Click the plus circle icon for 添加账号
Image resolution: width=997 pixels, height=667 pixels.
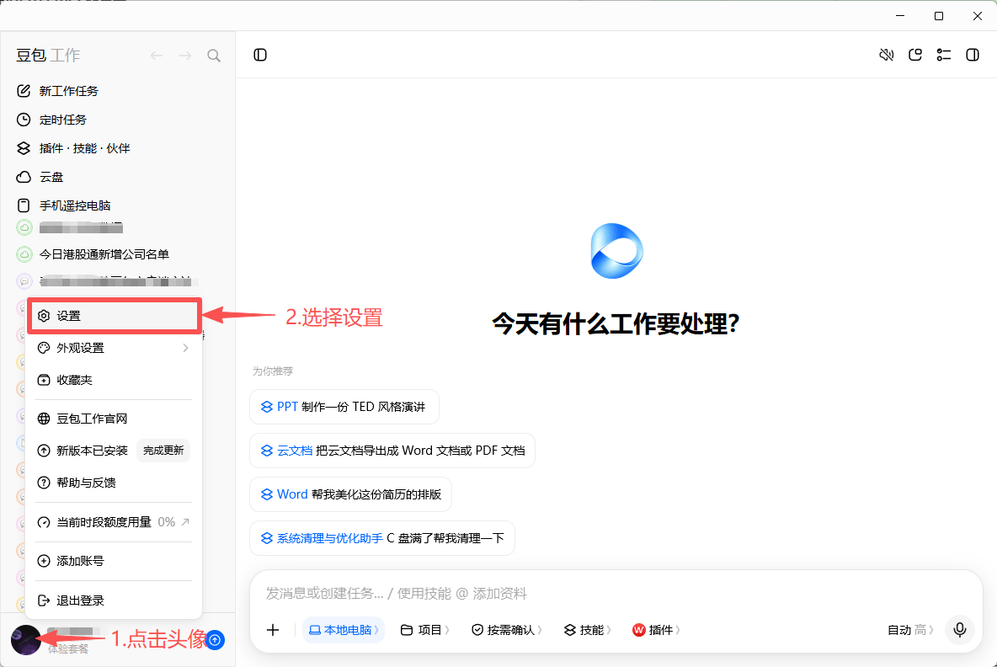(x=44, y=561)
